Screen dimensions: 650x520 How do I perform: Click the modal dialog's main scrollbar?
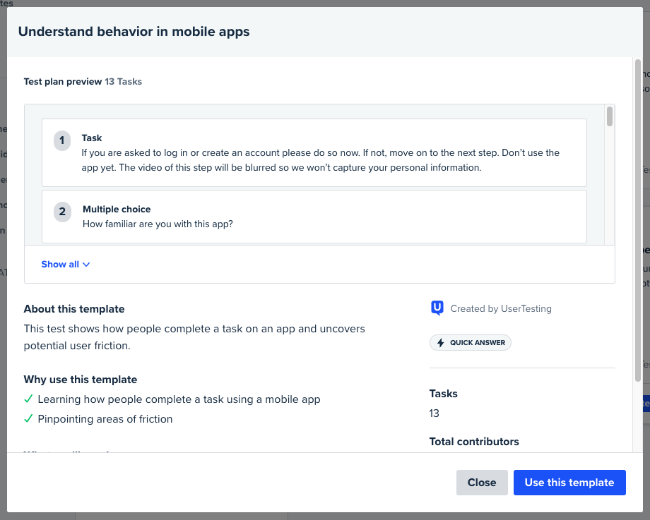click(x=638, y=219)
